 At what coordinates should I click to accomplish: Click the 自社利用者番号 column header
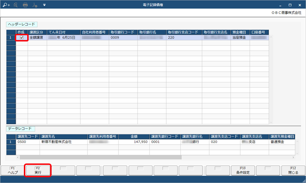(95, 32)
